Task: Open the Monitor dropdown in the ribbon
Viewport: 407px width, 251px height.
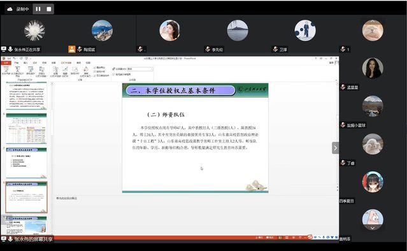Action: pos(140,69)
